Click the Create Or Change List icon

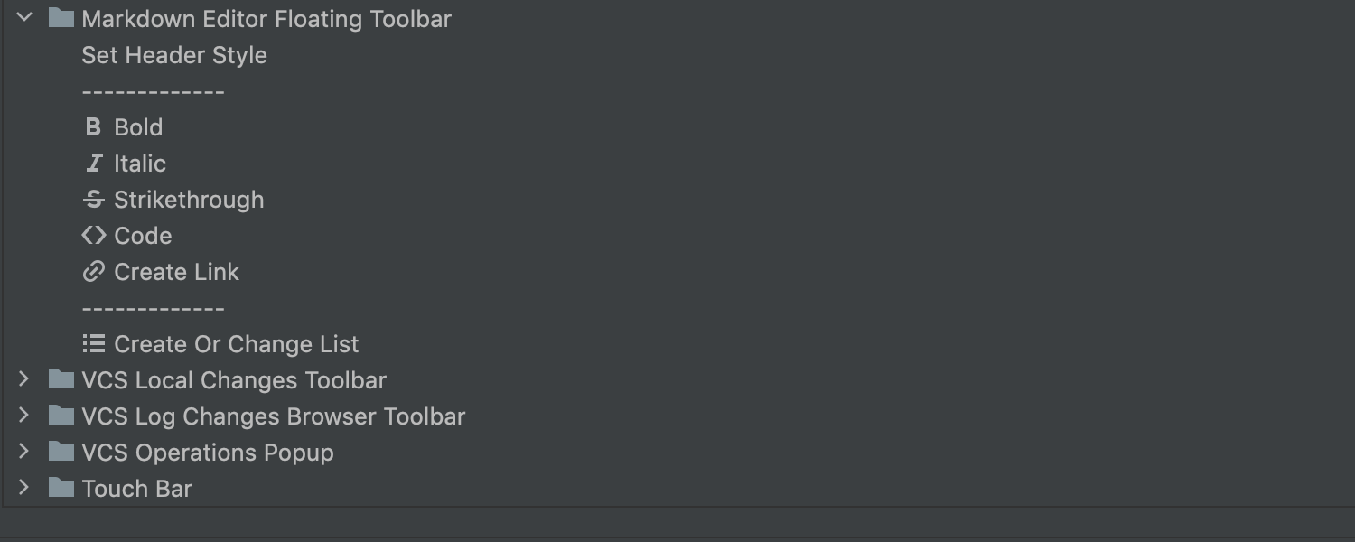point(94,344)
